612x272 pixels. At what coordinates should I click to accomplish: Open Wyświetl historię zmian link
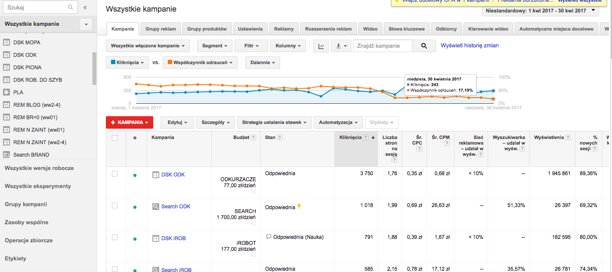click(x=470, y=45)
